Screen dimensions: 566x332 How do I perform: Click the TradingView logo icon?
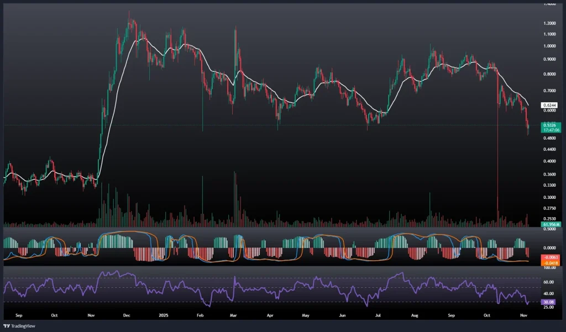point(7,325)
